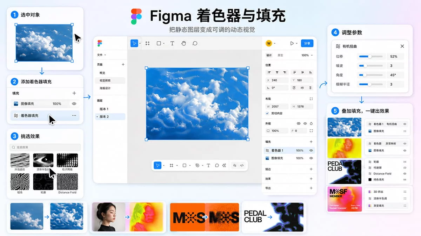
Task: Select the Frame tool in top toolbar
Action: pos(148,43)
